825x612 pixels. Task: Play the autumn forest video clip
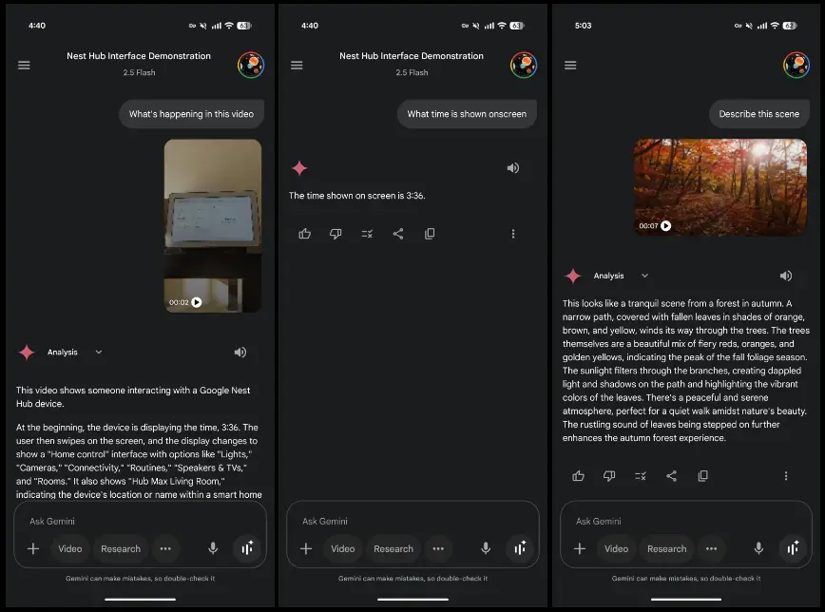[x=665, y=226]
